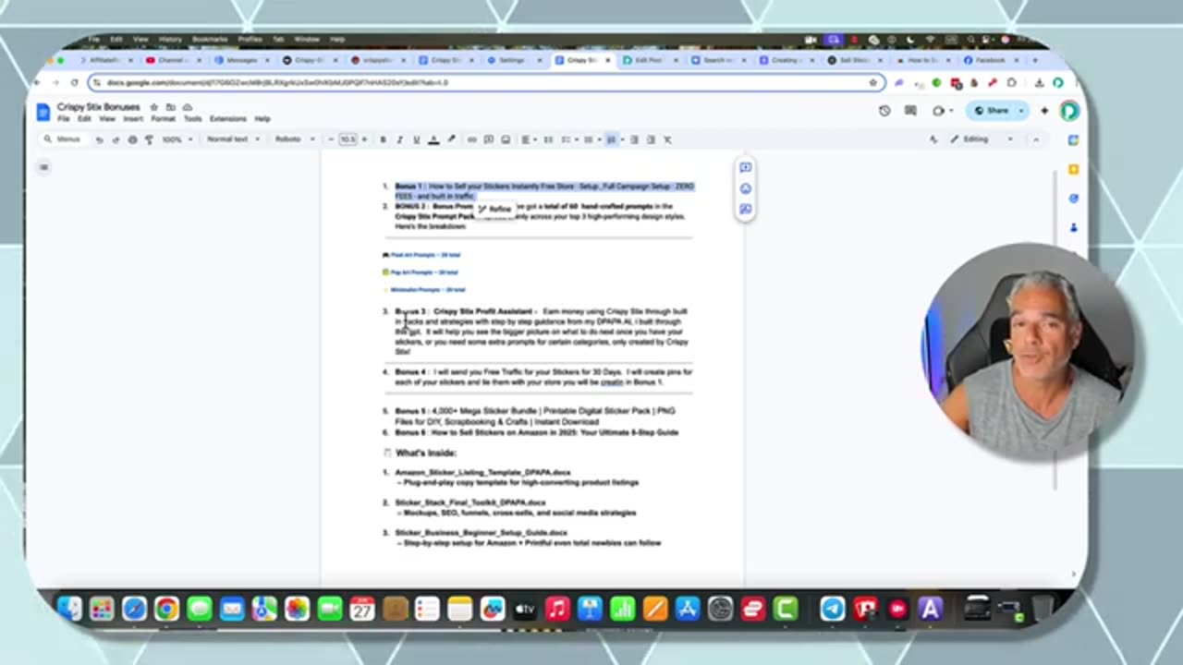Star the Crispy Stix Bonuses document
The image size is (1183, 665).
pos(153,107)
